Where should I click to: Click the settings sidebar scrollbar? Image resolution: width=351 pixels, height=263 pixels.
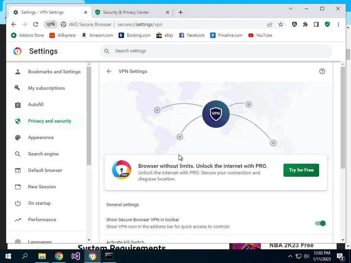pos(89,116)
